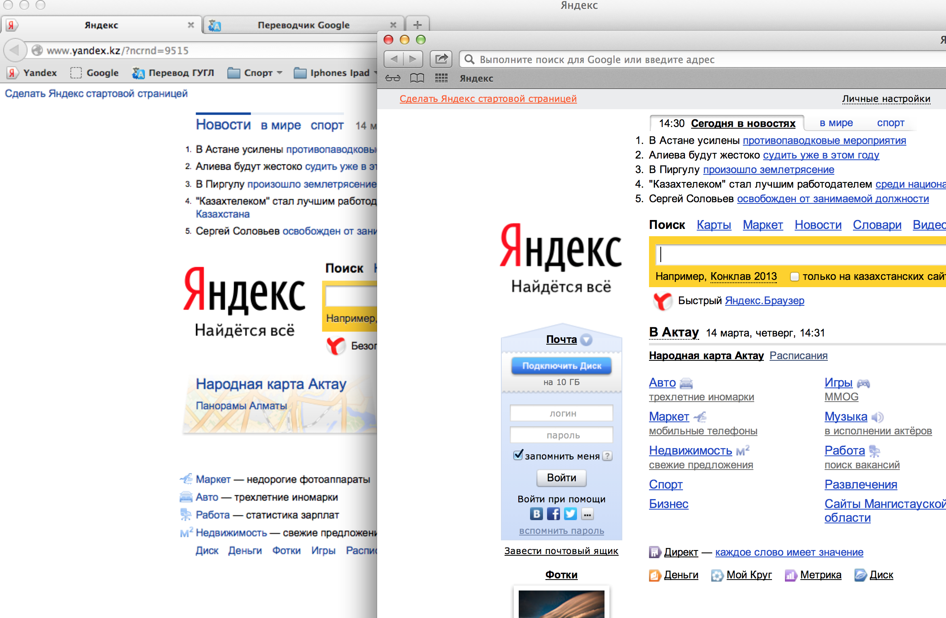Open a new tab in Firefox with plus
946x618 pixels.
[x=418, y=25]
